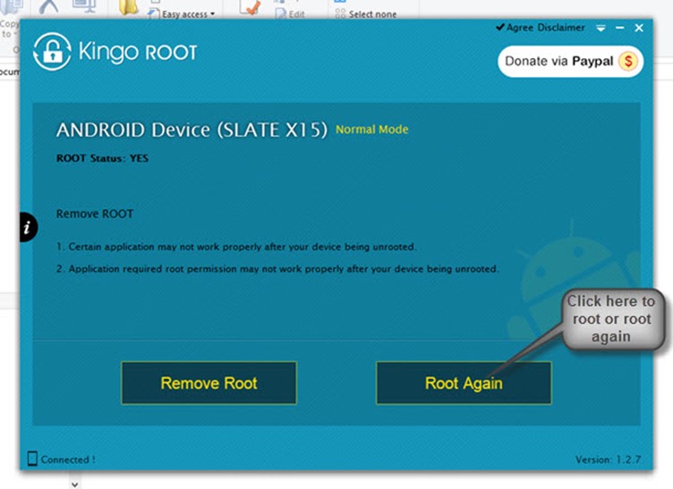Click Select none in Explorer ribbon

(x=366, y=14)
